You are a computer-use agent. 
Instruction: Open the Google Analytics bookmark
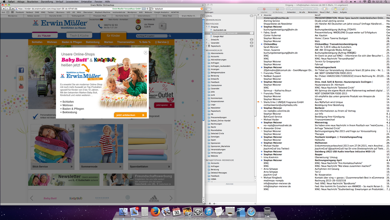point(161,12)
